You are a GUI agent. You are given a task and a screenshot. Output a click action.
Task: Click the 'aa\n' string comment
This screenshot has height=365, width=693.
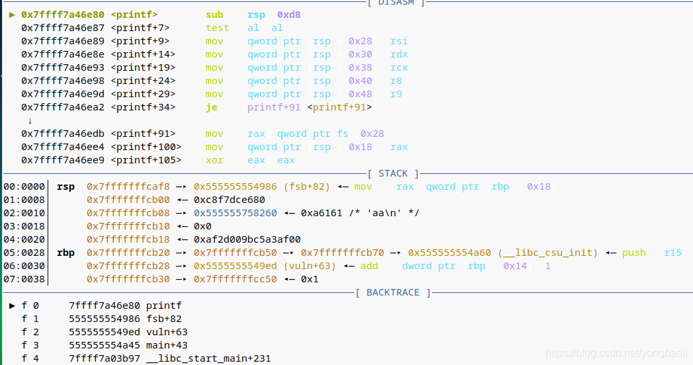[384, 214]
